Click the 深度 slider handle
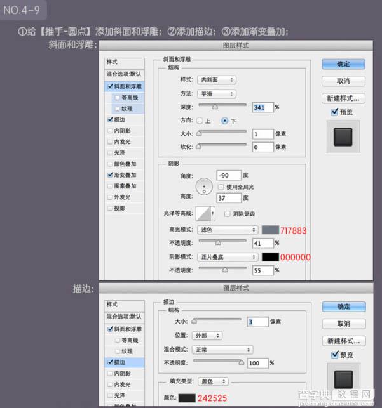The image size is (382, 408). click(215, 107)
